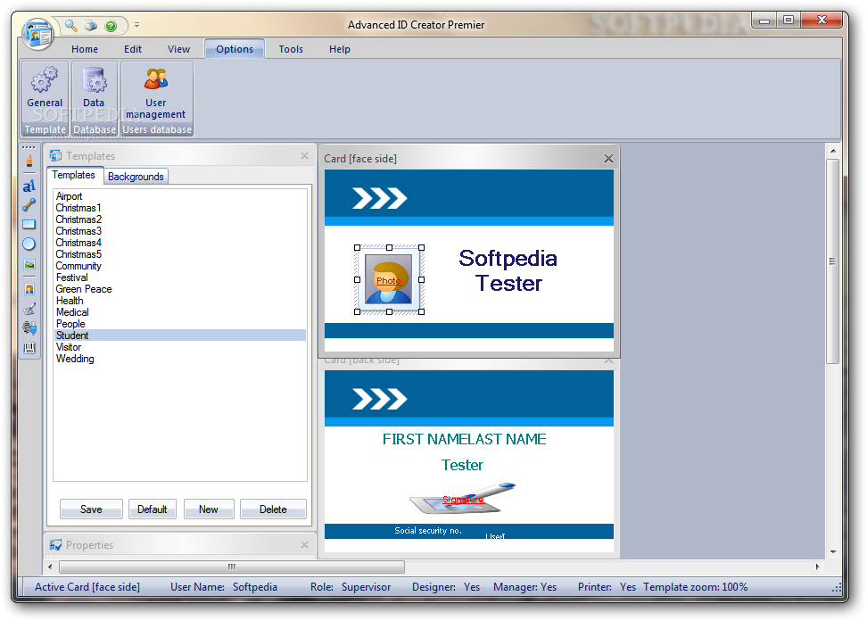This screenshot has height=621, width=867.
Task: Click the Save button in Templates panel
Action: (91, 509)
